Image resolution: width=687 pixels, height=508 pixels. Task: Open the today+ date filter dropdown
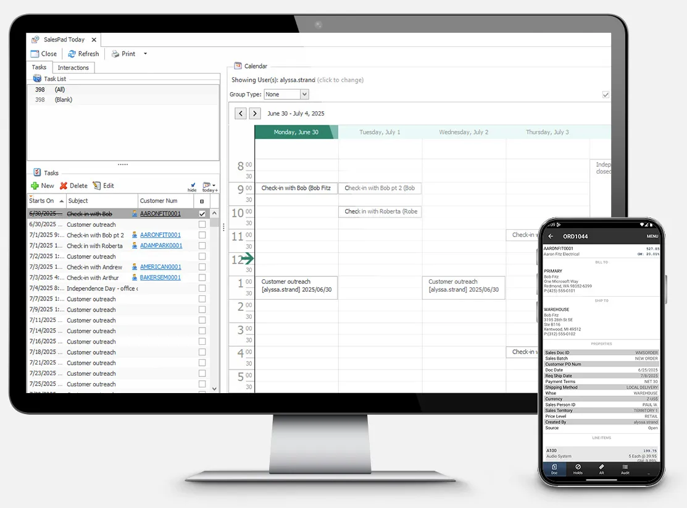point(210,187)
